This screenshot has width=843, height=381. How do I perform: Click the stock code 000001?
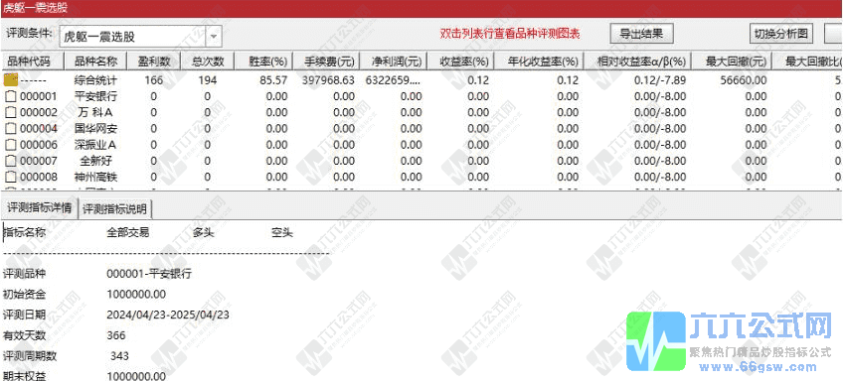click(38, 96)
